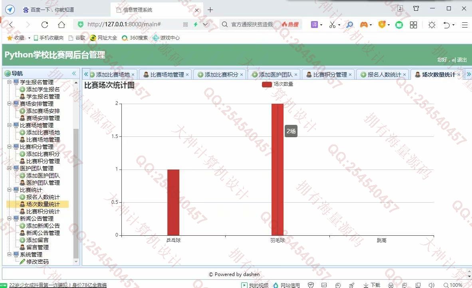This screenshot has height=288, width=472.
Task: Click the 退出 logout link
Action: pyautogui.click(x=462, y=60)
